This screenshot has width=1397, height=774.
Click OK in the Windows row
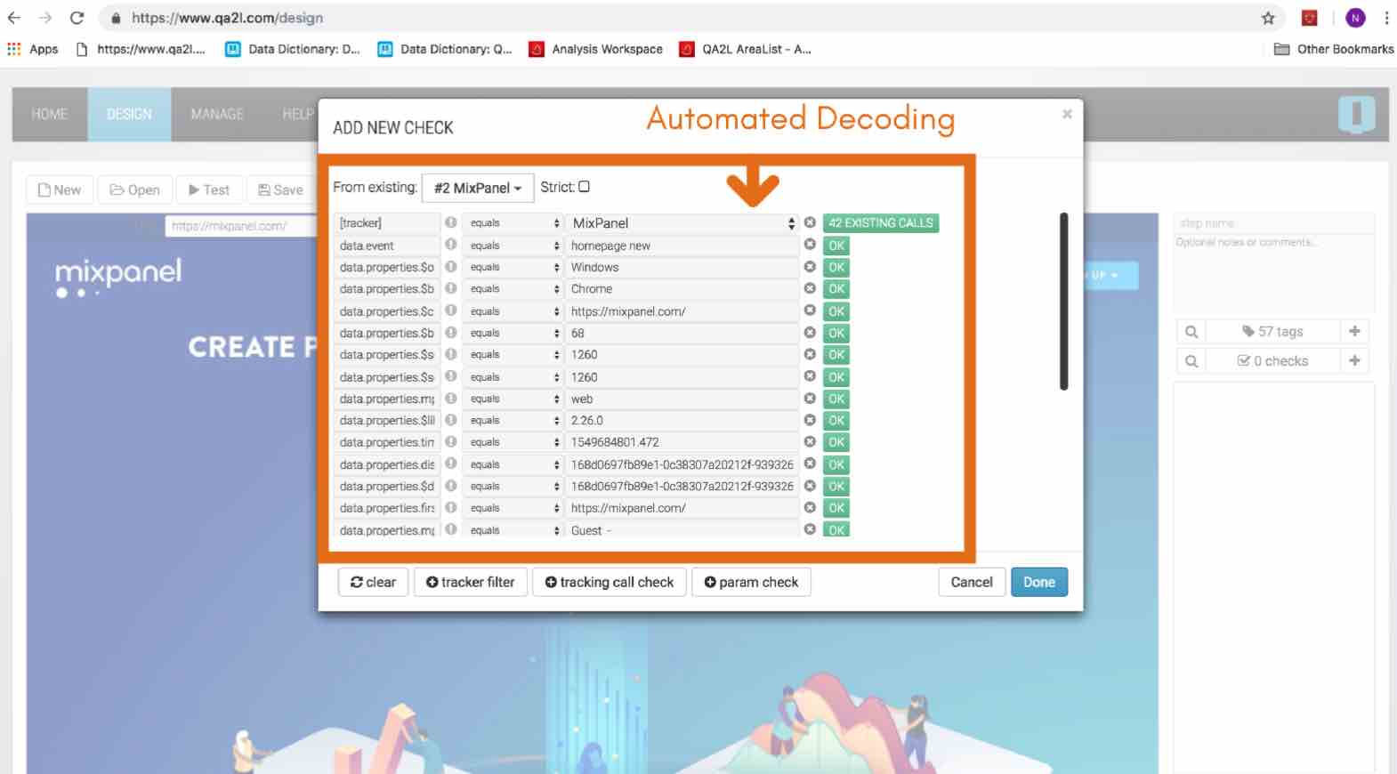tap(836, 267)
